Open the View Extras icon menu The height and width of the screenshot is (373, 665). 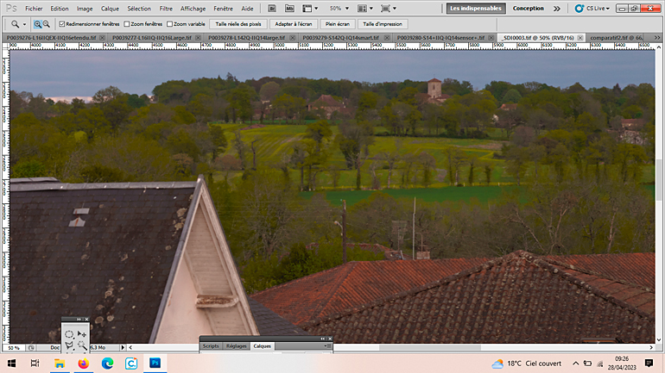click(310, 9)
